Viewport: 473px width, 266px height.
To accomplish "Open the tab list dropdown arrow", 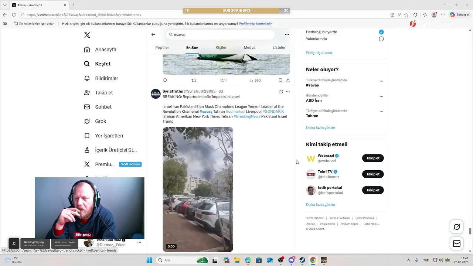I will click(4, 5).
